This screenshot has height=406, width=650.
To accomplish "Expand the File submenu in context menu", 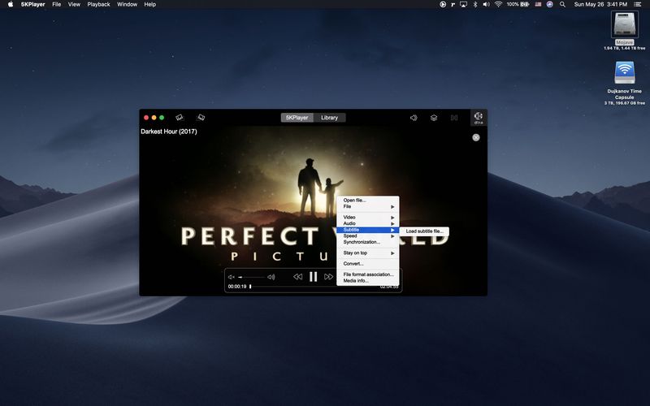I will 368,206.
